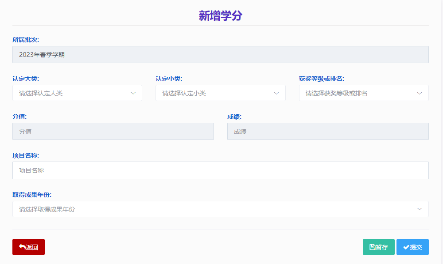This screenshot has height=264, width=443.
Task: Click the back arrow icon on 返回
Action: (x=22, y=247)
